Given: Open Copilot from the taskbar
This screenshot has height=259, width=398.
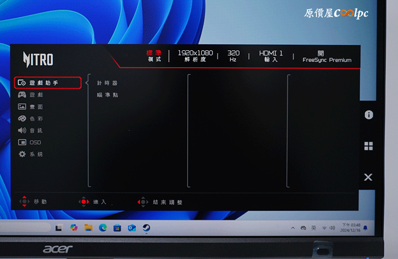Looking at the screenshot, I should (x=74, y=228).
